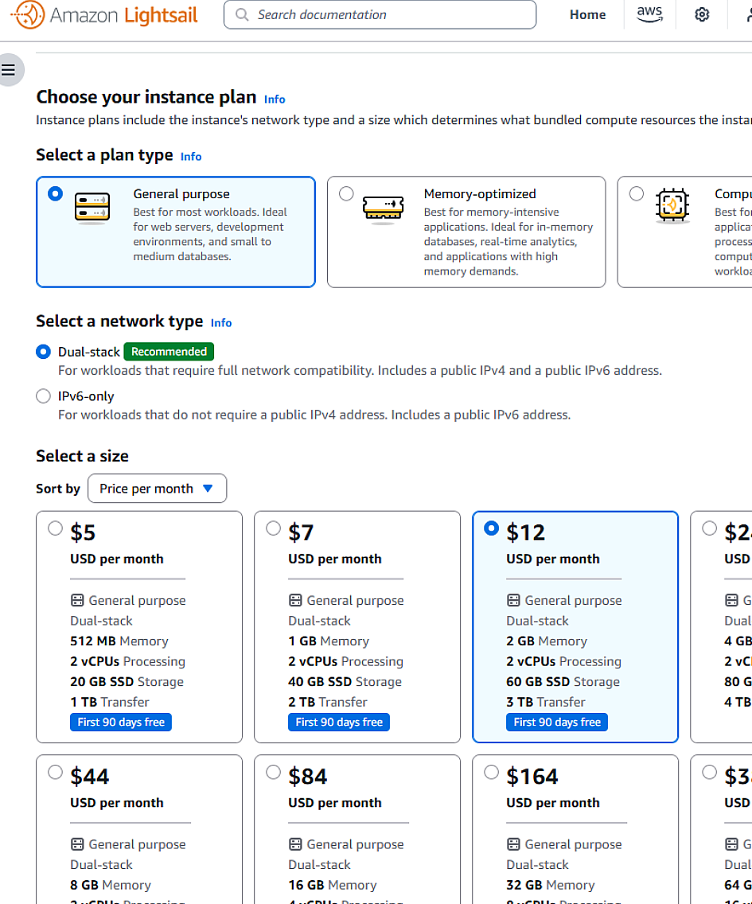Open Info link beside Select a plan type
Image resolution: width=752 pixels, height=904 pixels.
[191, 156]
